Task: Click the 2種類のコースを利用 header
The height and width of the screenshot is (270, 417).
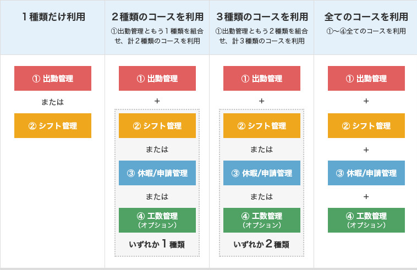Action: point(157,17)
